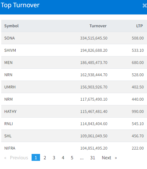Sort by Turnover column header

click(98, 26)
